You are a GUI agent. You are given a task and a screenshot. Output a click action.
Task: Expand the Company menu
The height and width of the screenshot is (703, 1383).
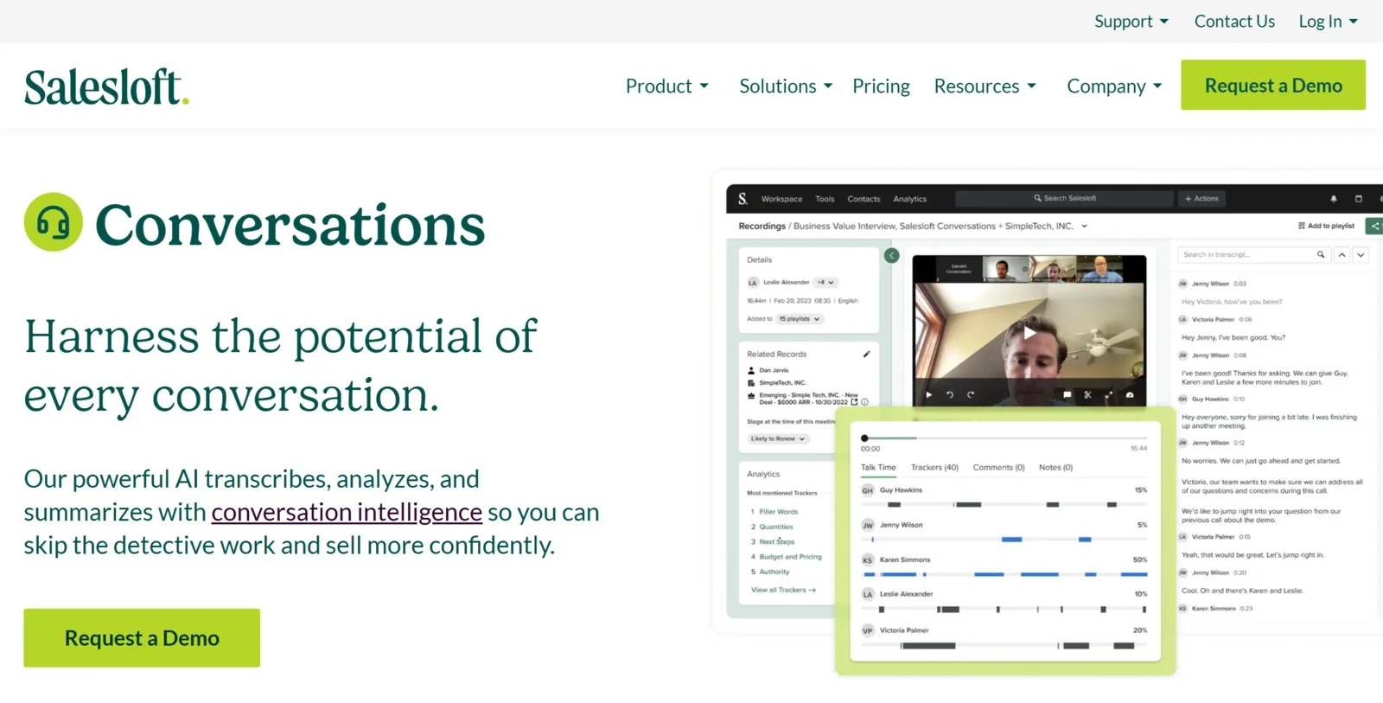[1114, 86]
